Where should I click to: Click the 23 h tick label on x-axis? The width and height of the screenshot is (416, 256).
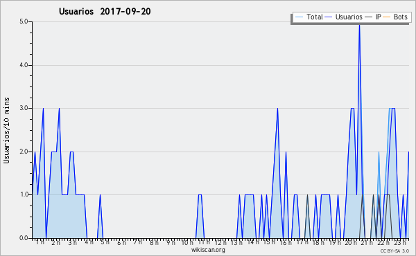click(400, 242)
